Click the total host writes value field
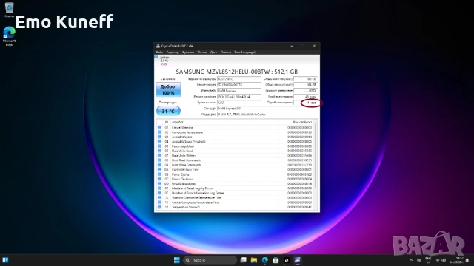 point(305,85)
